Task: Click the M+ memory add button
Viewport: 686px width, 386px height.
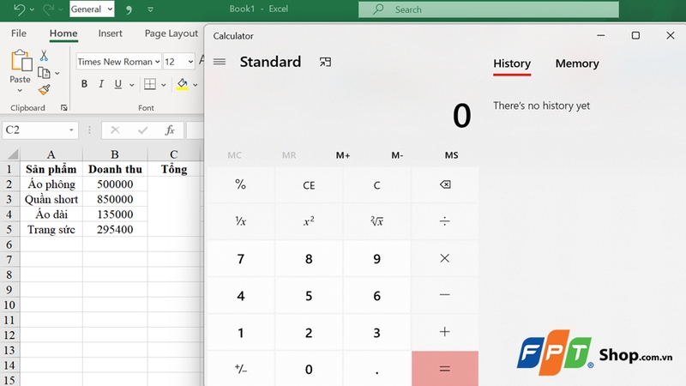Action: click(x=343, y=155)
